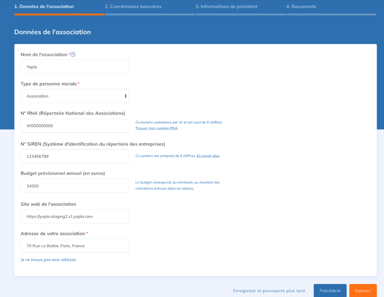Click the help icon beside Nom de l'association
The height and width of the screenshot is (297, 384).
click(73, 54)
